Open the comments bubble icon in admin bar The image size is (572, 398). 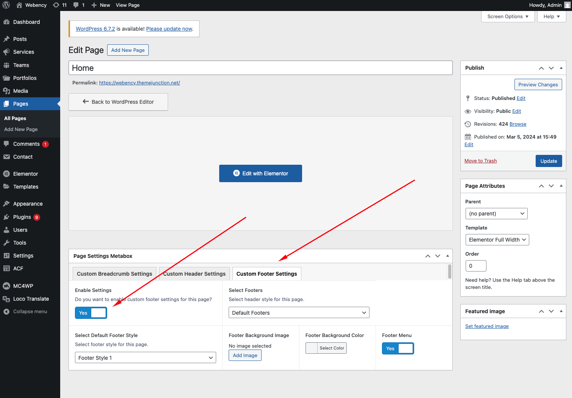pyautogui.click(x=76, y=5)
